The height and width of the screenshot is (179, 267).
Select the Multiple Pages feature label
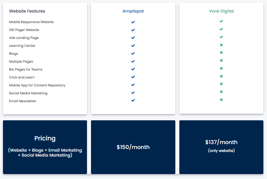[21, 62]
